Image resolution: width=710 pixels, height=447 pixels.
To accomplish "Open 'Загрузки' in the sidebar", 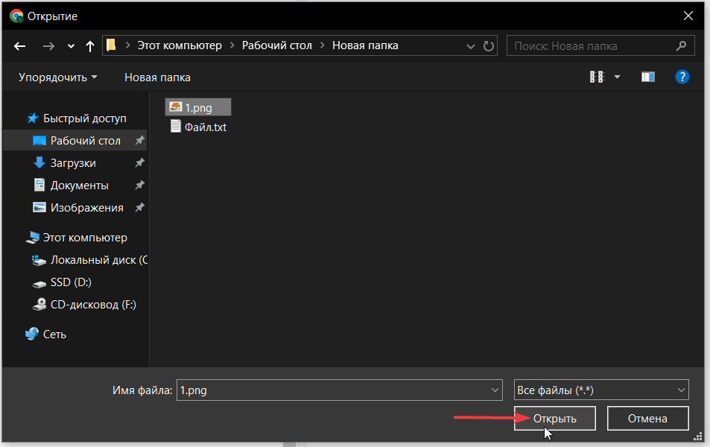I will 73,163.
